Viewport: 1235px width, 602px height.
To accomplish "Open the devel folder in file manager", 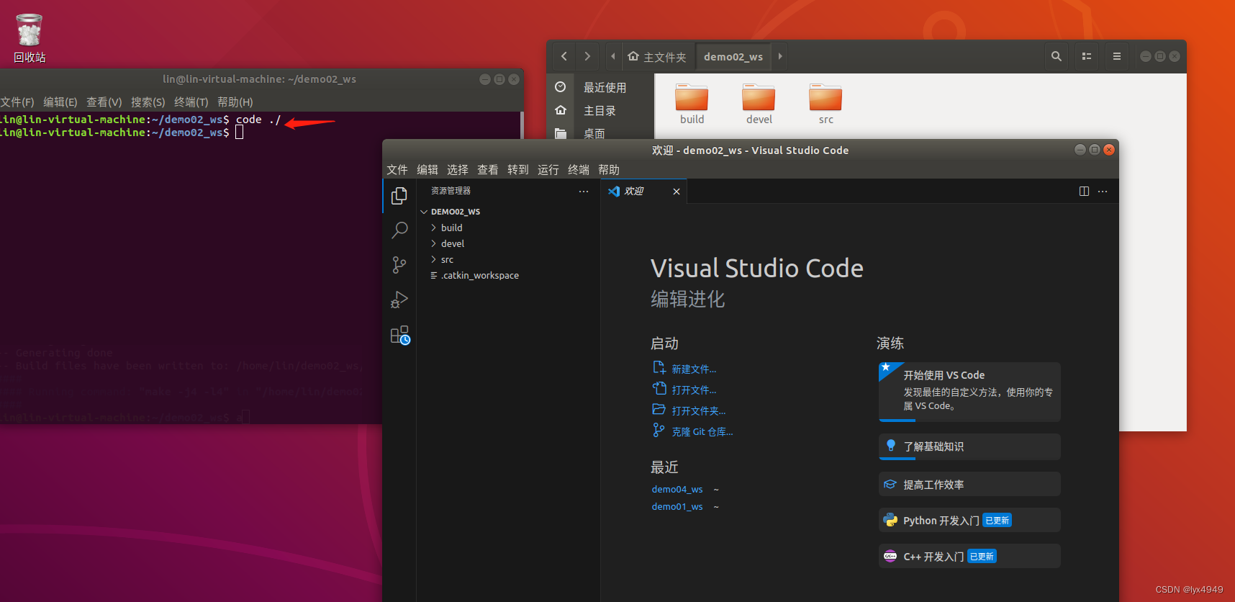I will [759, 104].
